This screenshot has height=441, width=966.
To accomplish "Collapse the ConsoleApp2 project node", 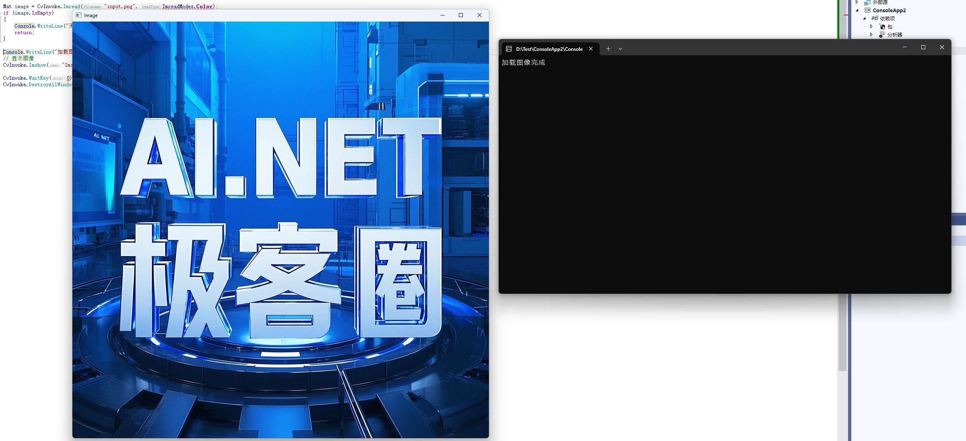I will [x=857, y=10].
